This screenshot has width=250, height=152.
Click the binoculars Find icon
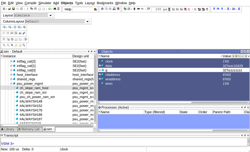(x=55, y=9)
